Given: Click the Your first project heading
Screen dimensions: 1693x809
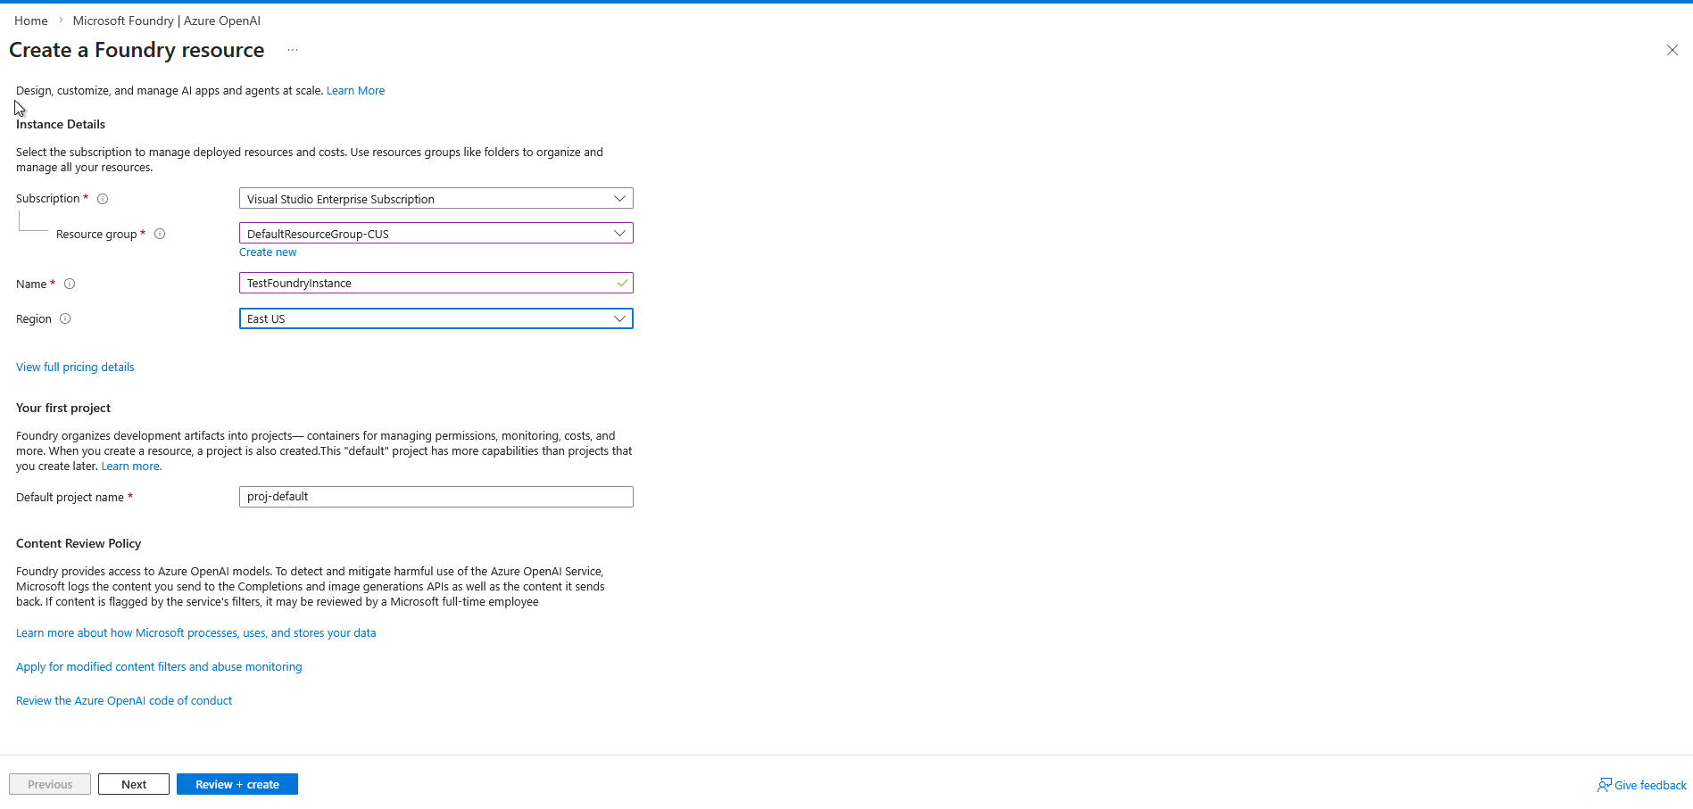Looking at the screenshot, I should point(63,408).
